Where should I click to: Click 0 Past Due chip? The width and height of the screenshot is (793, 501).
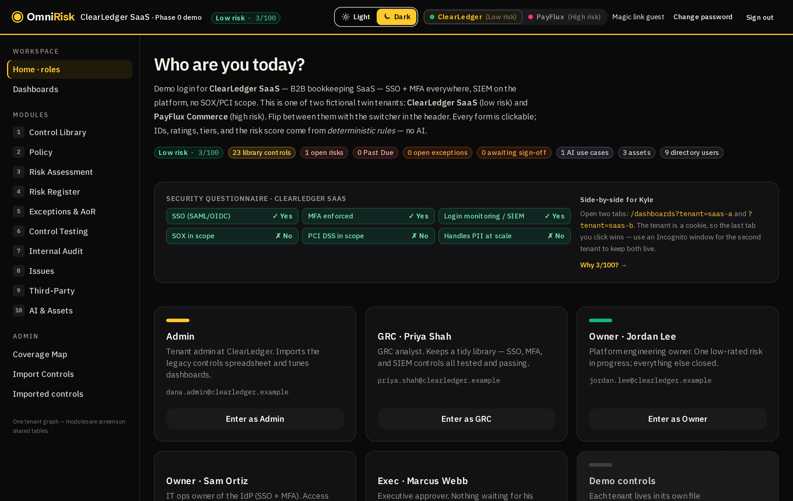[375, 153]
